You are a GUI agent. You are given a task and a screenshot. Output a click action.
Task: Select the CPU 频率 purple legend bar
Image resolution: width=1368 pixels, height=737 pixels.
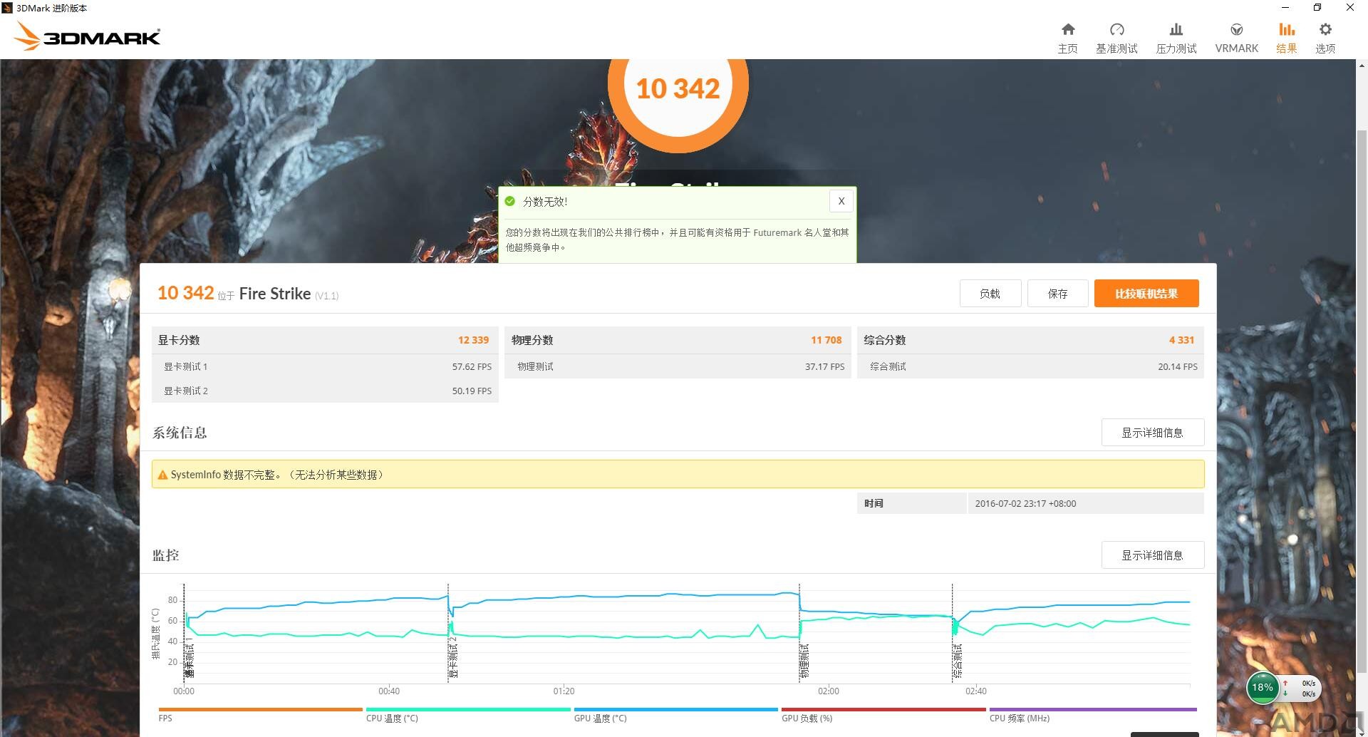point(1093,710)
